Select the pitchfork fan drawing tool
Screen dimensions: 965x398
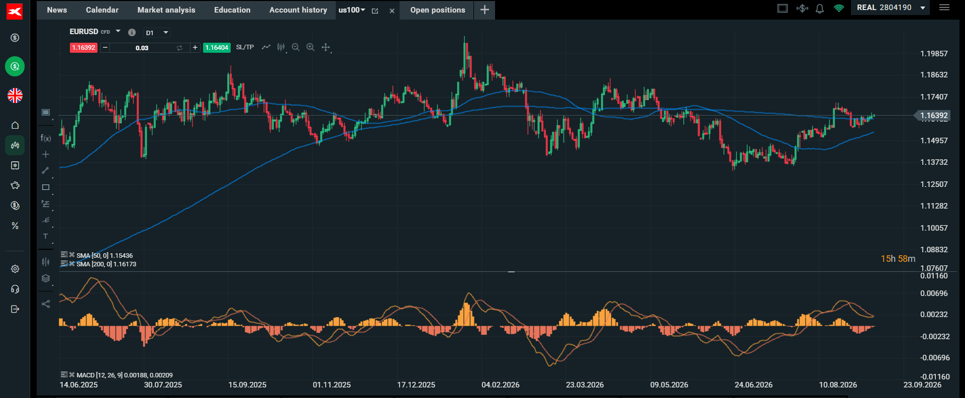[46, 220]
